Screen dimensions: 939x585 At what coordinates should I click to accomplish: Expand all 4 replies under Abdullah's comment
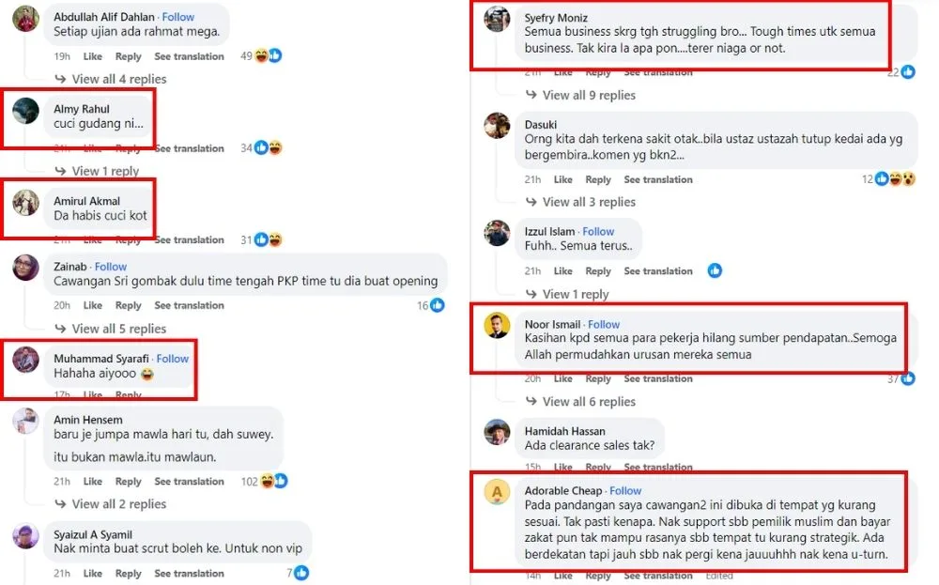(x=118, y=80)
